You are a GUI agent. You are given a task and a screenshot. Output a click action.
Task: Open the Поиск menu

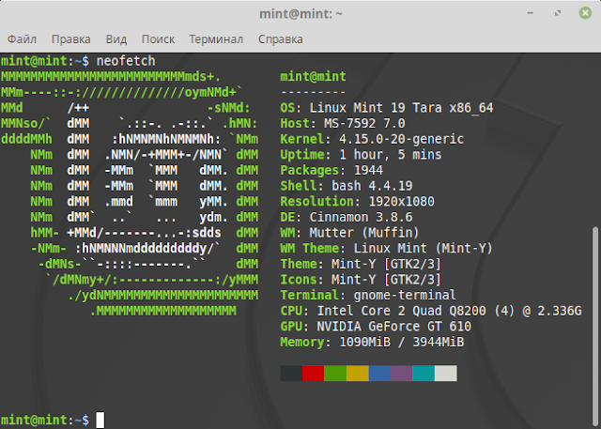pos(158,39)
